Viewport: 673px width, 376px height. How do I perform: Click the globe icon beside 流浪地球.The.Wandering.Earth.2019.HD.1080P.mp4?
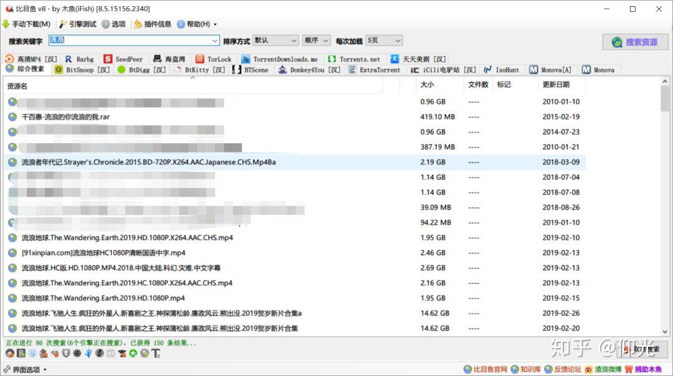12,298
